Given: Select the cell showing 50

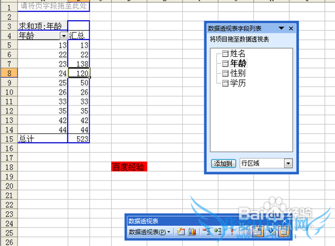Looking at the screenshot, I should (78, 82).
